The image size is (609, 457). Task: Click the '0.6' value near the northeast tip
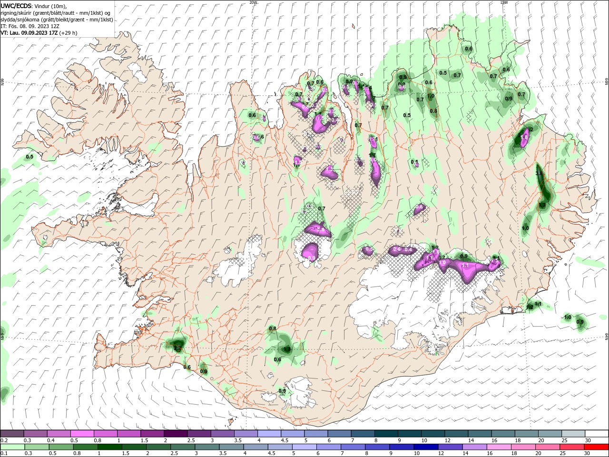pos(469,49)
